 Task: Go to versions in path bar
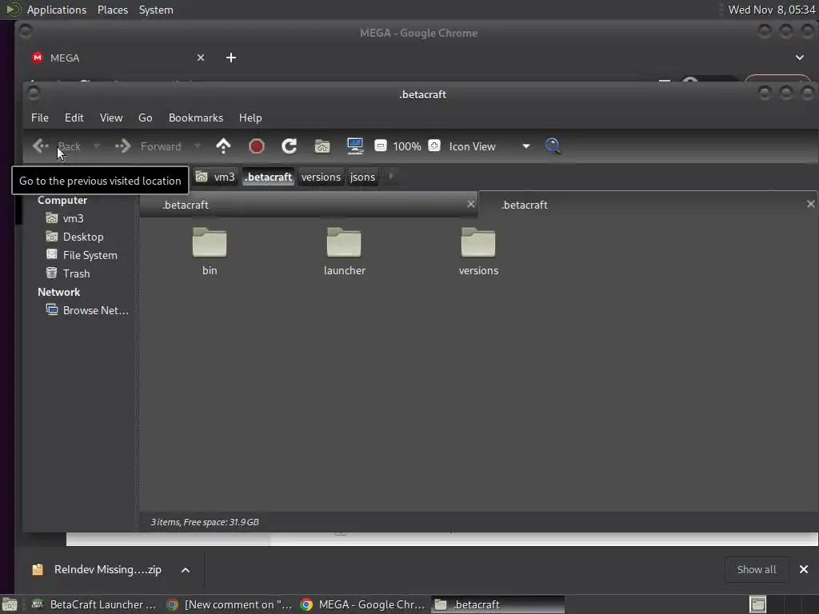[321, 177]
